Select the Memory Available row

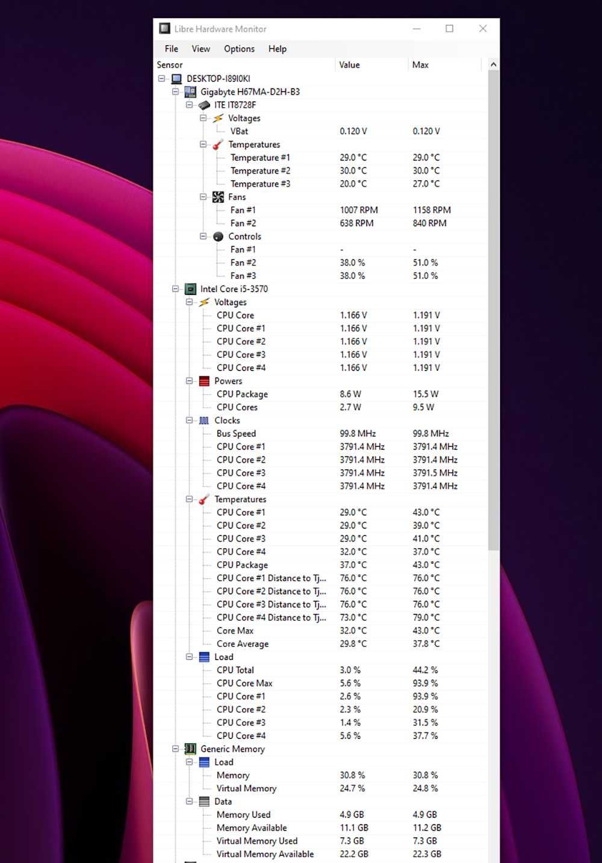pos(320,828)
